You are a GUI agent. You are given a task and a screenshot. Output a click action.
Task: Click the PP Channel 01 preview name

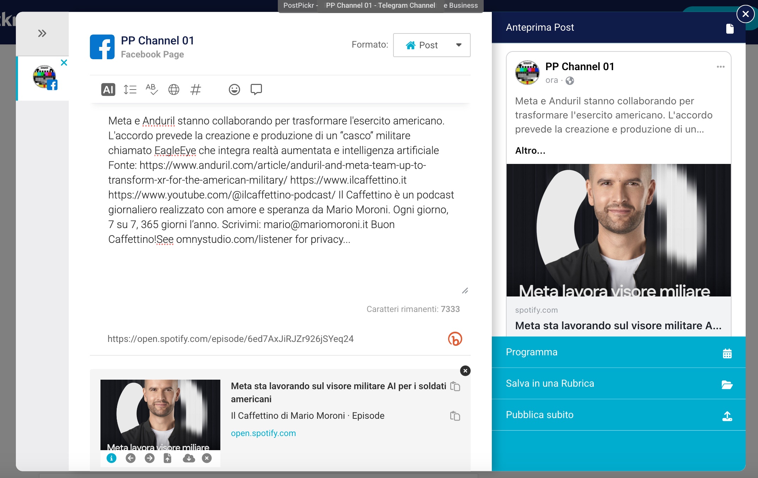pyautogui.click(x=580, y=67)
